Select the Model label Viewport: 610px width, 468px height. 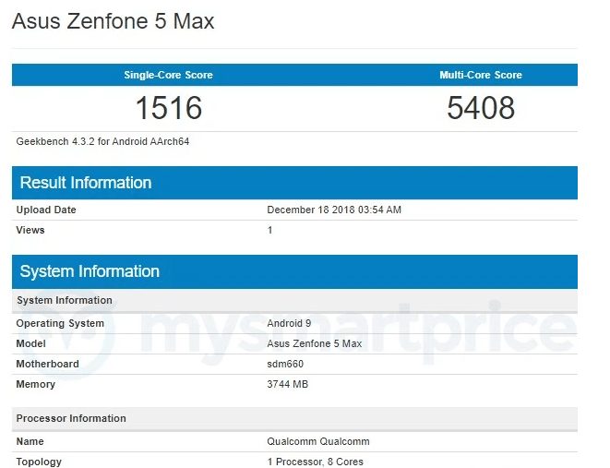pos(30,343)
